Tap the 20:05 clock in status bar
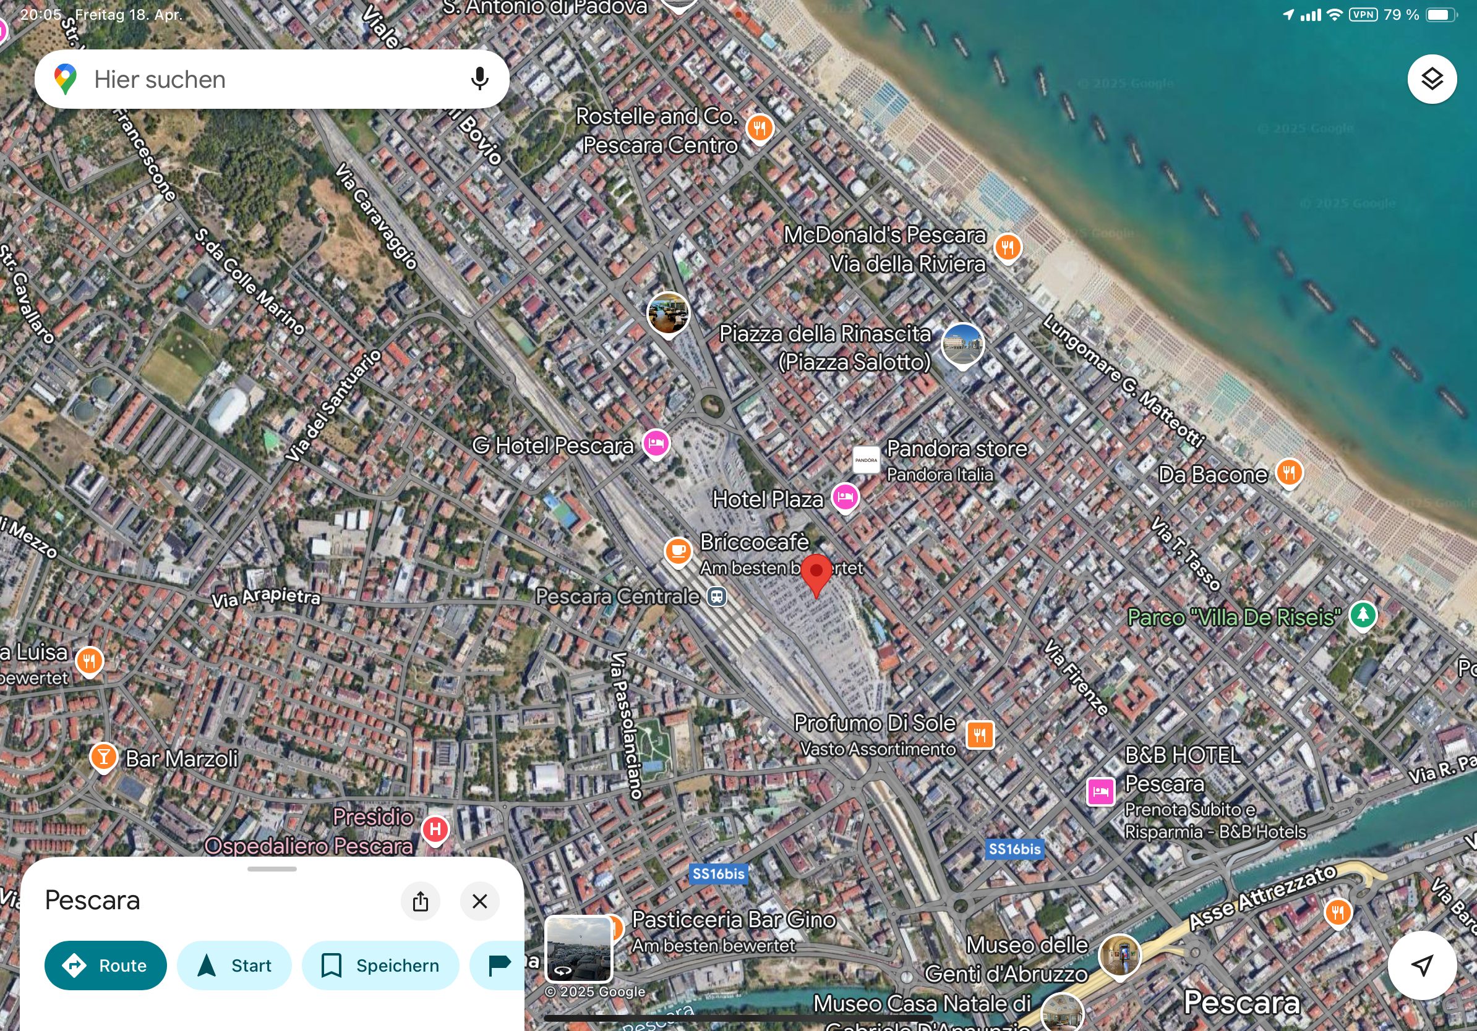1477x1031 pixels. [41, 14]
